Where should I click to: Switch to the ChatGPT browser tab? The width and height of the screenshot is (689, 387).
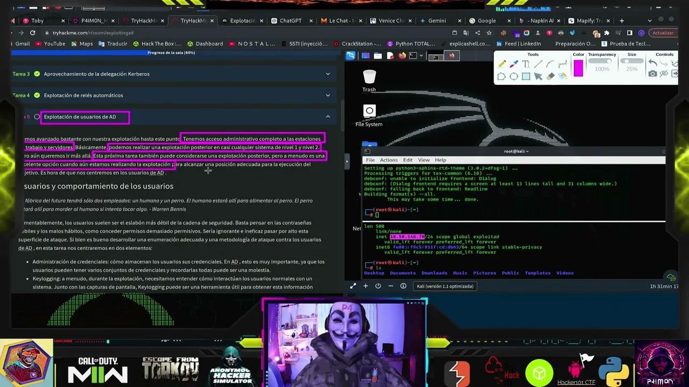(x=290, y=20)
